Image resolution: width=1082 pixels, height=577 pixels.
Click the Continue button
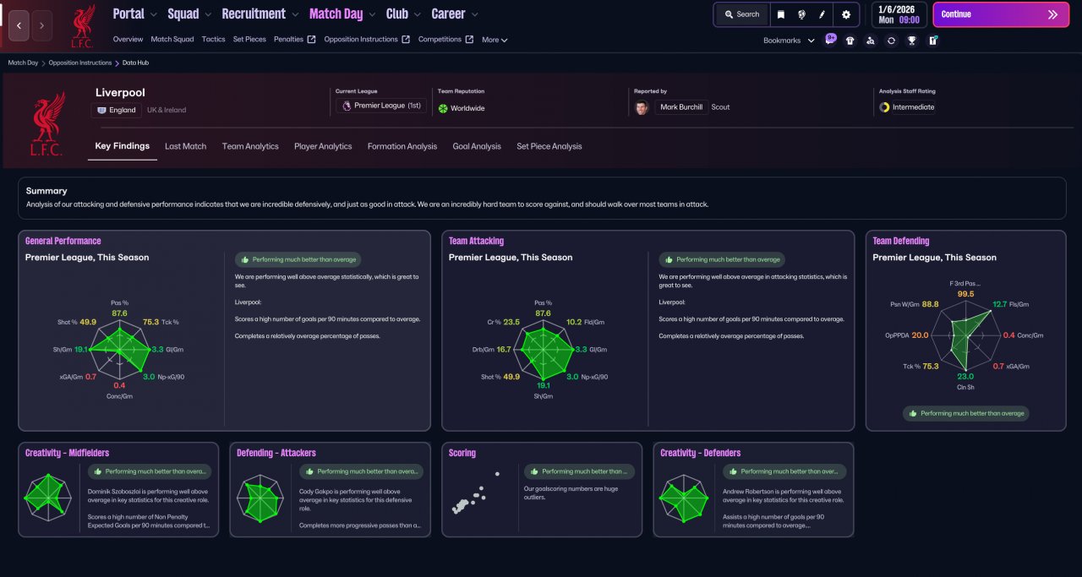pyautogui.click(x=1000, y=14)
